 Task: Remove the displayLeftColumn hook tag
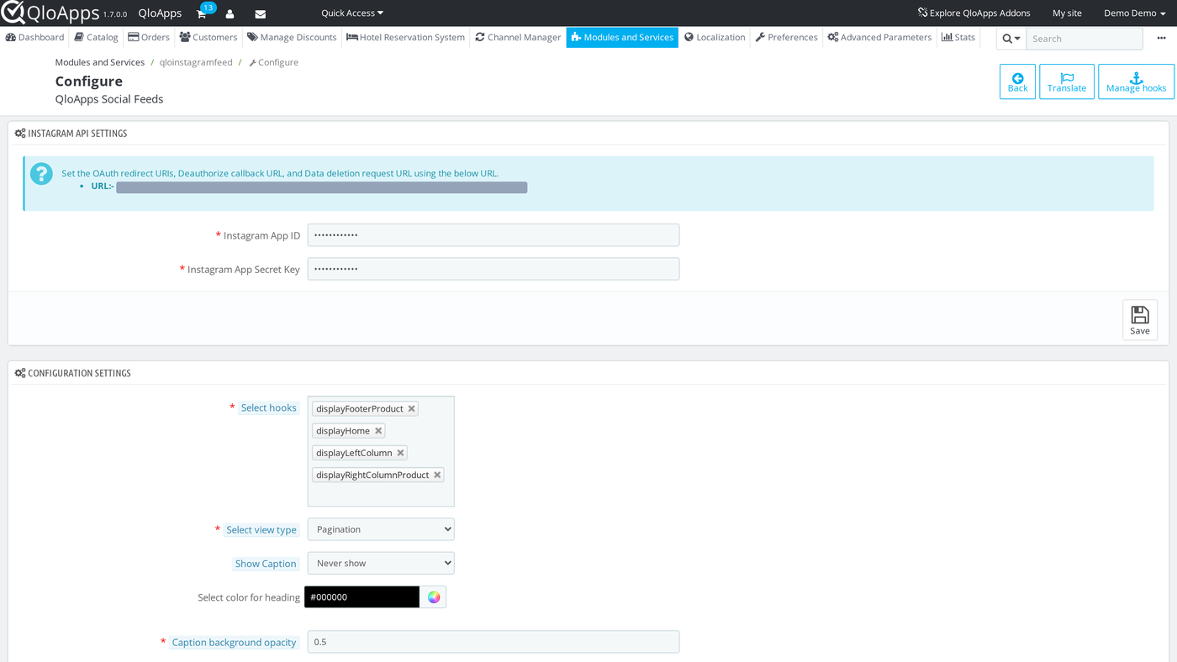tap(401, 453)
